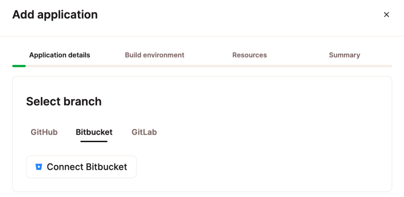Select the Bitbucket provider tab
The height and width of the screenshot is (197, 404).
point(94,132)
